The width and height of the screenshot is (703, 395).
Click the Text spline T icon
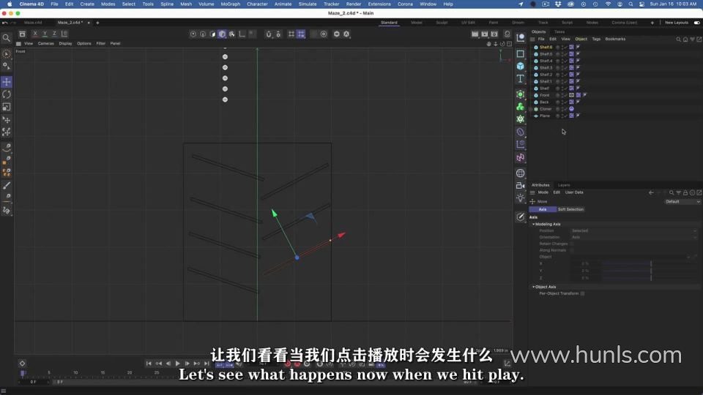click(x=520, y=79)
